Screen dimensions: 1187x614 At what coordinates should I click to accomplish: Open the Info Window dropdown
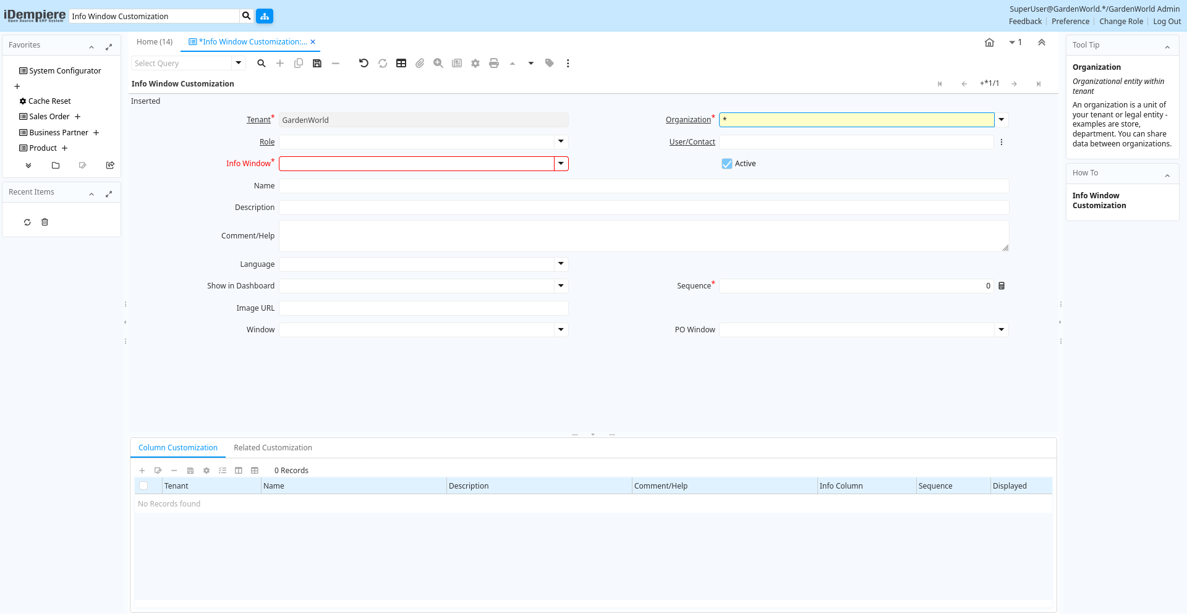pos(561,164)
